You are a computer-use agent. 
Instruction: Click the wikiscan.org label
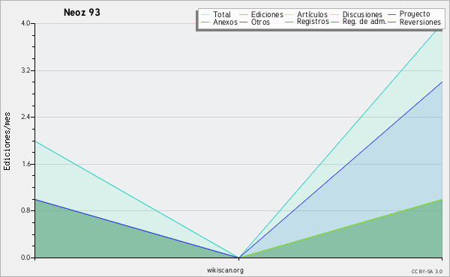point(225,270)
